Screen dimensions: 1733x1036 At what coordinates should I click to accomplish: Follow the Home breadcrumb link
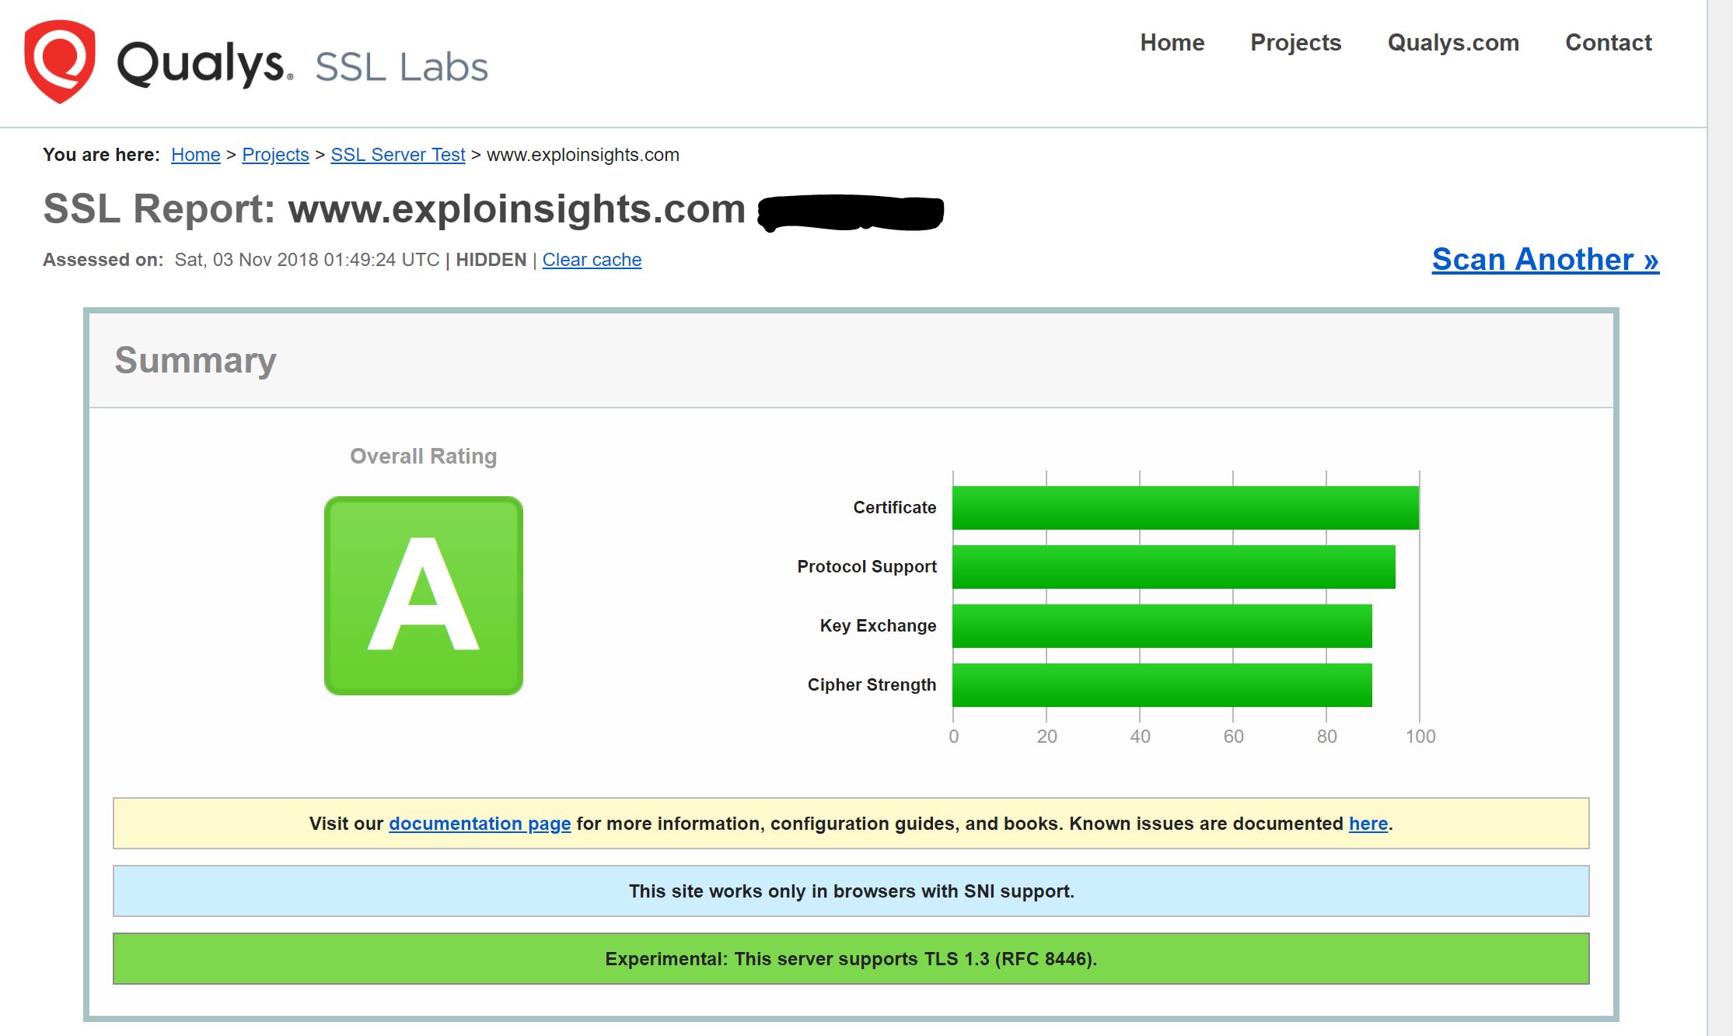click(196, 155)
